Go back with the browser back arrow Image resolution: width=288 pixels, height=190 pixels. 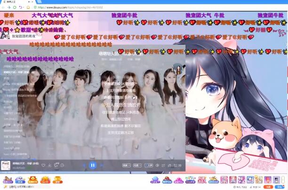pyautogui.click(x=3, y=8)
